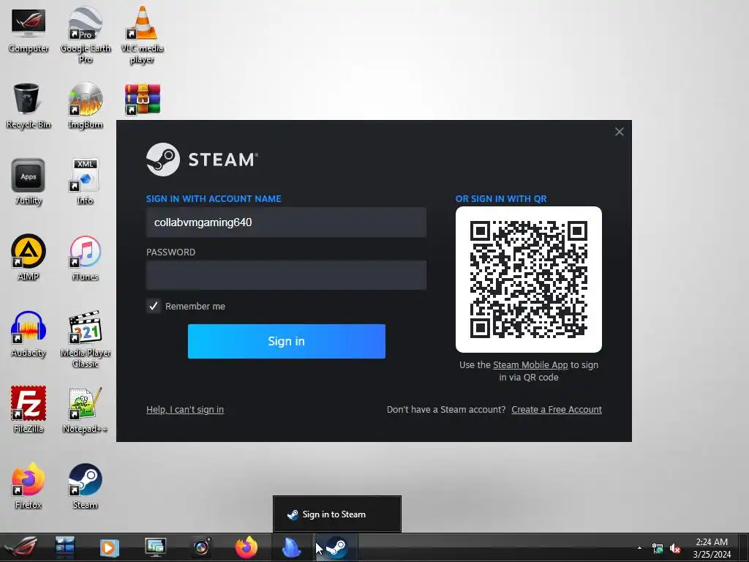Select the iTunes desktop shortcut
This screenshot has height=562, width=749.
coord(85,258)
